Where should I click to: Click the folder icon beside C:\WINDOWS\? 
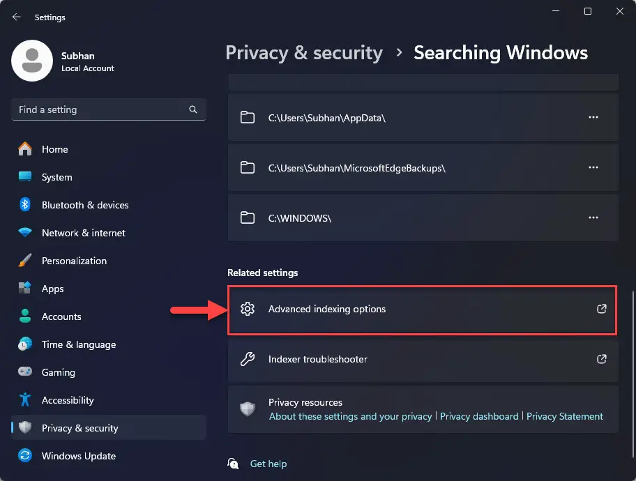(x=248, y=217)
